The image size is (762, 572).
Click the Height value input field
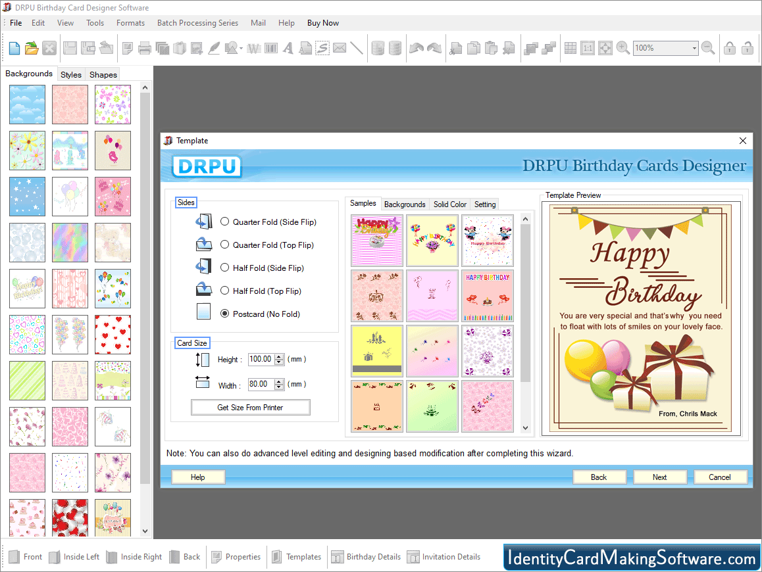click(x=261, y=360)
